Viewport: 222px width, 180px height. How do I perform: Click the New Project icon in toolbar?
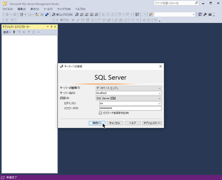(22, 14)
